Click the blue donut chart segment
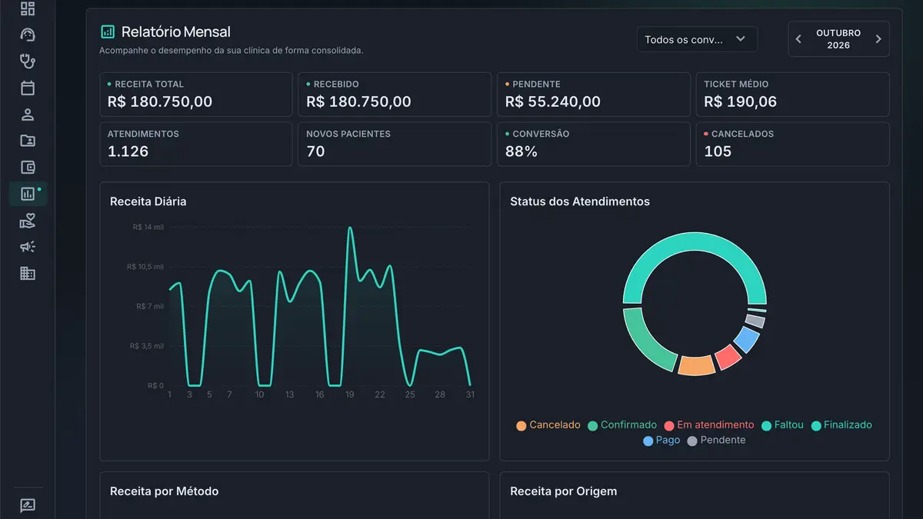 click(746, 339)
